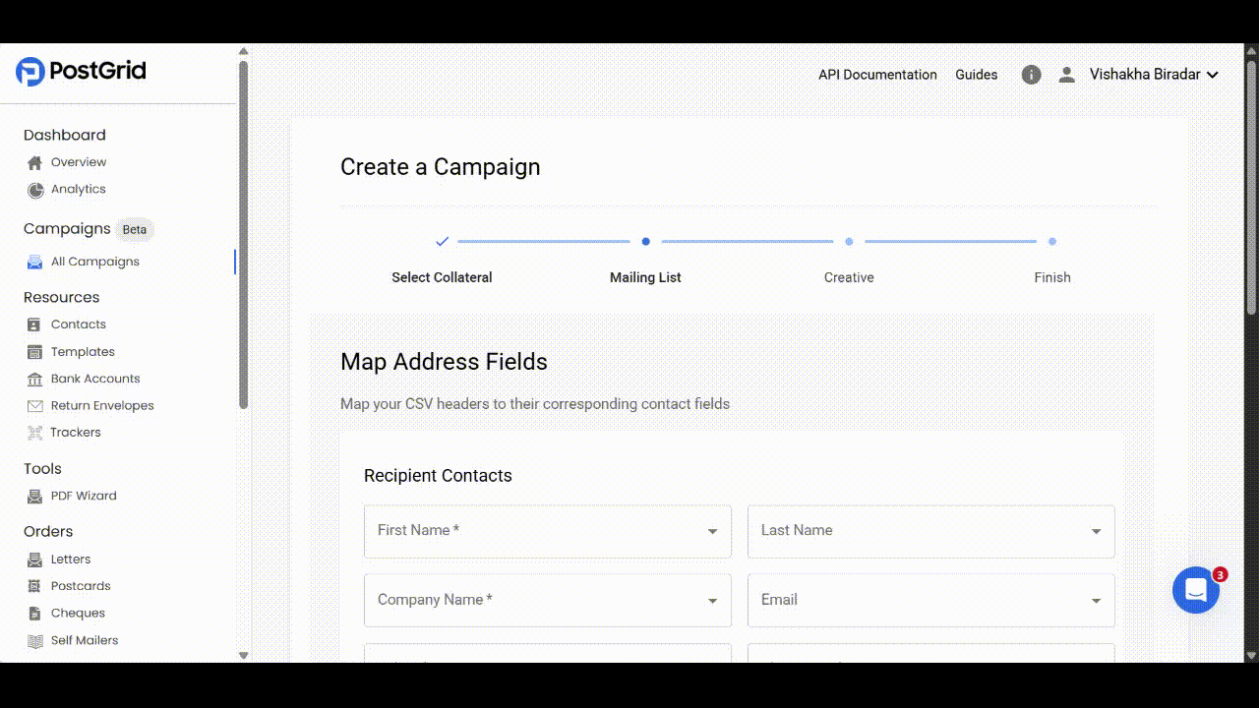The width and height of the screenshot is (1259, 708).
Task: Click the Cheques icon under Orders
Action: coord(34,614)
